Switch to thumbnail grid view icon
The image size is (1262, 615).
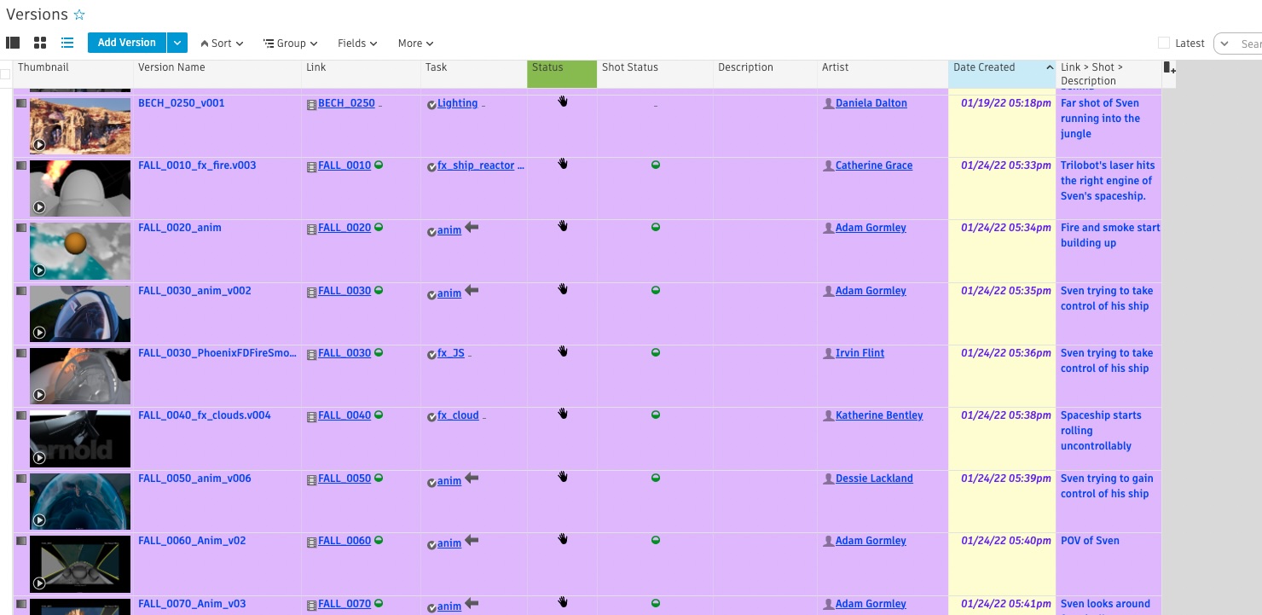pos(40,43)
